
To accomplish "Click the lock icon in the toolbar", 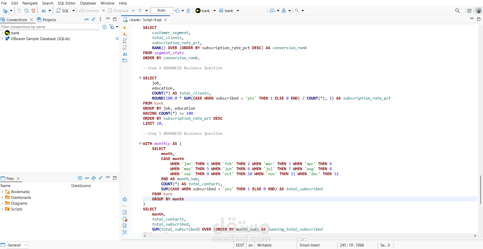I will point(188,11).
